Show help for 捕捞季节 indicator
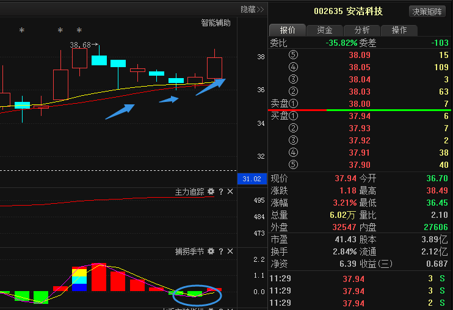Viewport: 453px width, 310px height. [221, 251]
